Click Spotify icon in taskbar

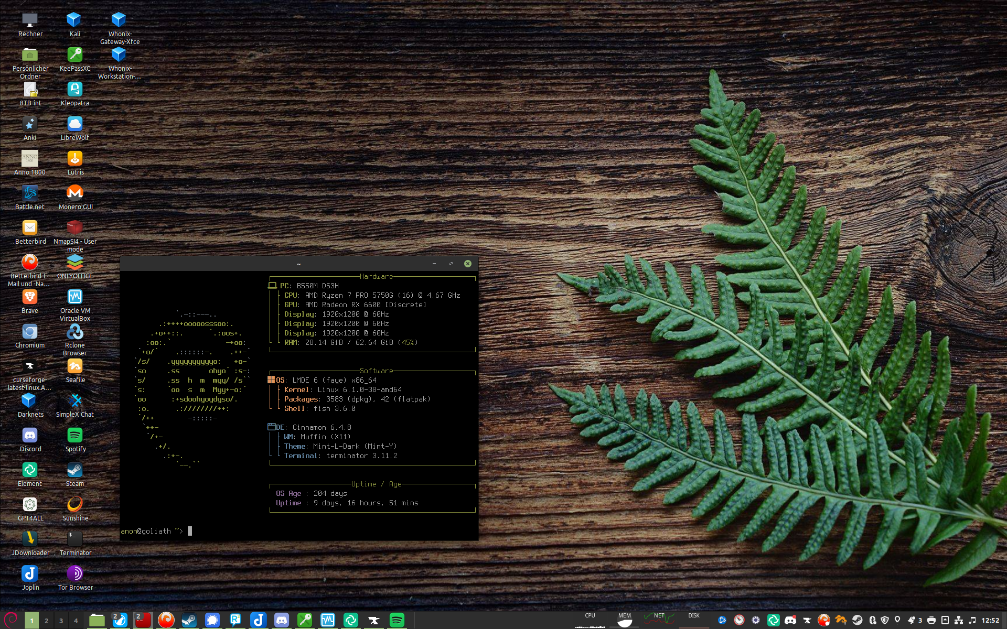click(x=397, y=620)
